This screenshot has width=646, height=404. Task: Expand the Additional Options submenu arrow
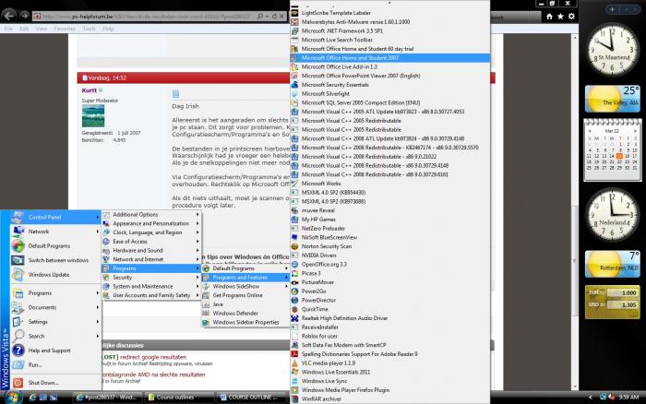(x=197, y=215)
